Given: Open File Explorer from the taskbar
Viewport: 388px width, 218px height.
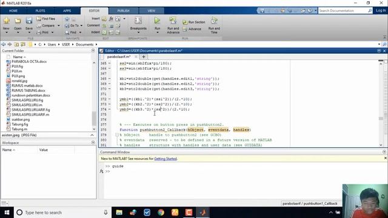Looking at the screenshot, I should click(x=119, y=213).
